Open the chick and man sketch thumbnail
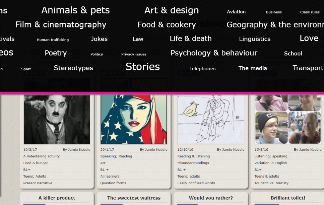The image size is (324, 205). point(211,120)
